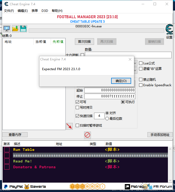The height and width of the screenshot is (192, 175).
Task: Click the Saweria mascot icon
Action: click(27, 187)
